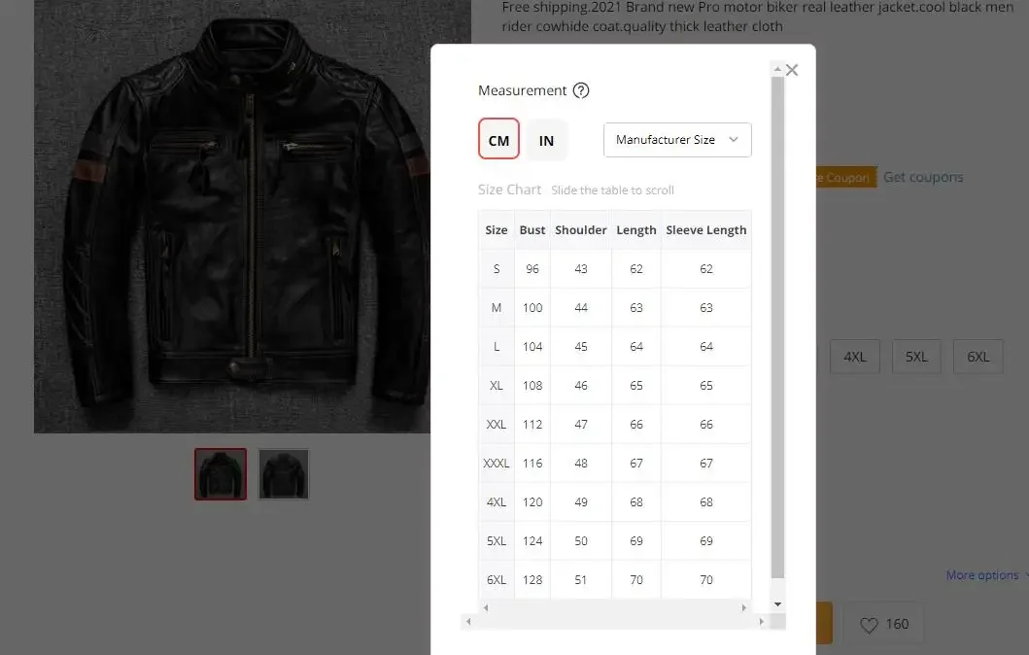
Task: Select the second jacket back thumbnail
Action: point(284,474)
